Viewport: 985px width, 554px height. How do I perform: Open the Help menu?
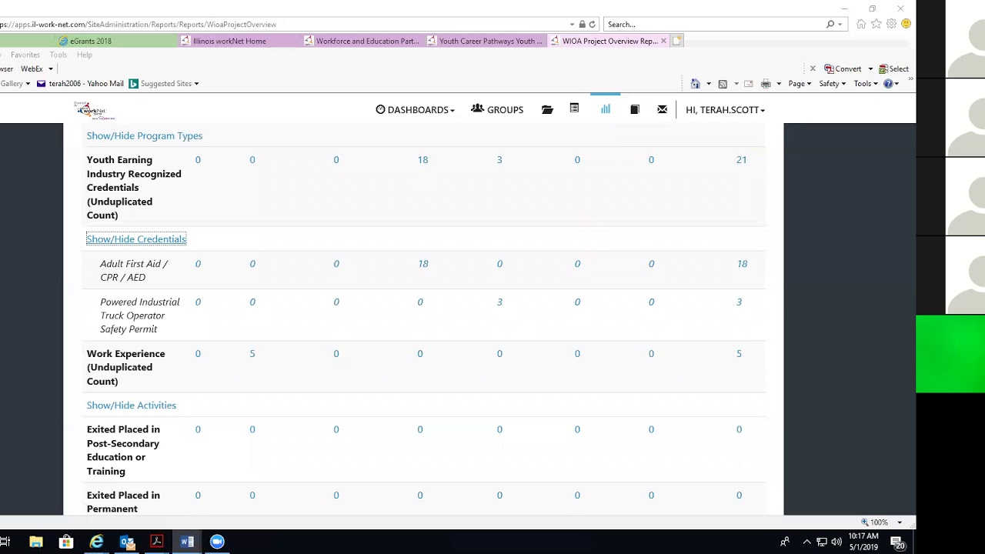pyautogui.click(x=85, y=55)
